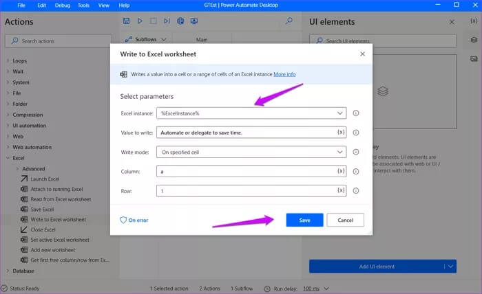
Task: Click info icon beside Column field
Action: [356, 171]
